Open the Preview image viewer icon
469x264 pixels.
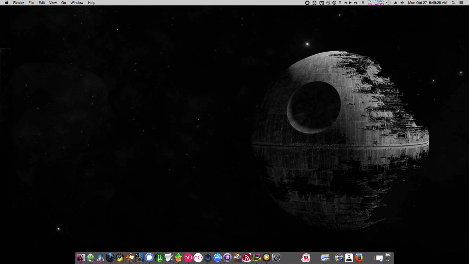325,258
